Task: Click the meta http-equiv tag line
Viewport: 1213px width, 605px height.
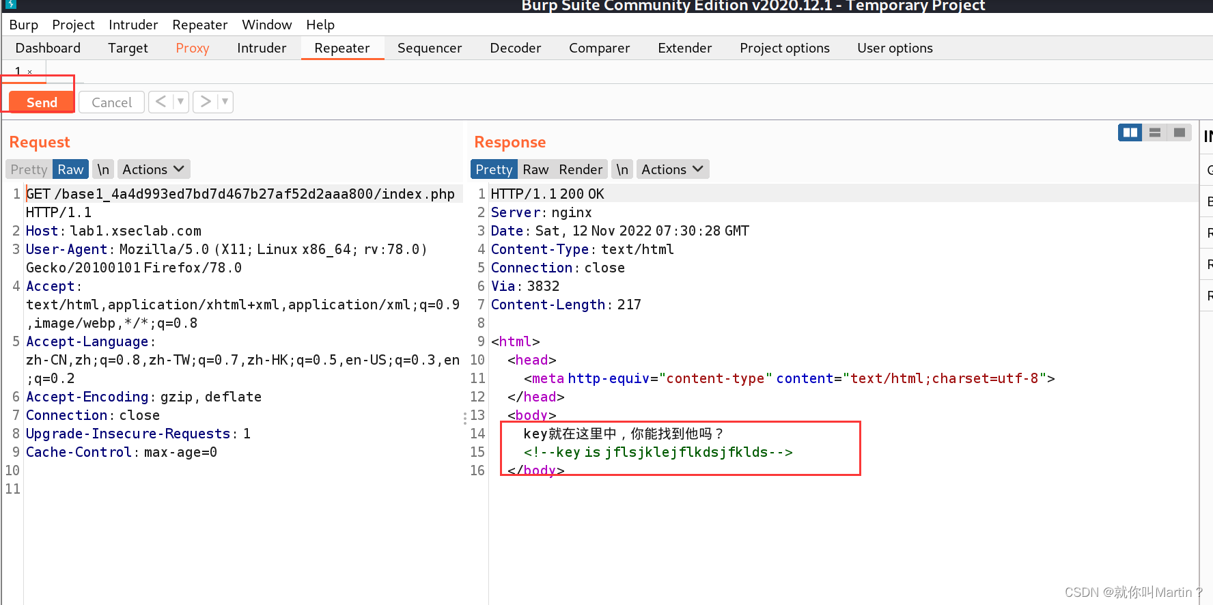Action: coord(790,378)
